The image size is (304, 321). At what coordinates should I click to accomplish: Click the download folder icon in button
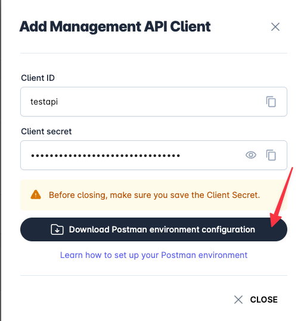(x=57, y=229)
